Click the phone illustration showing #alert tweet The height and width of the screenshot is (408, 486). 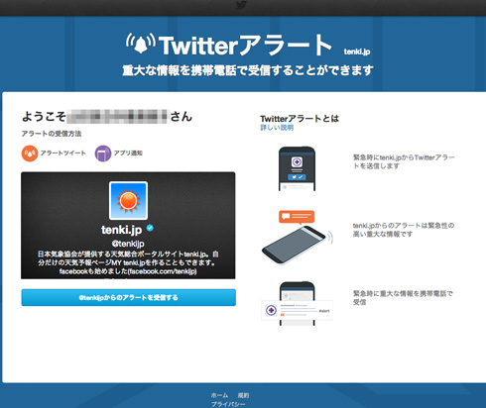[297, 304]
